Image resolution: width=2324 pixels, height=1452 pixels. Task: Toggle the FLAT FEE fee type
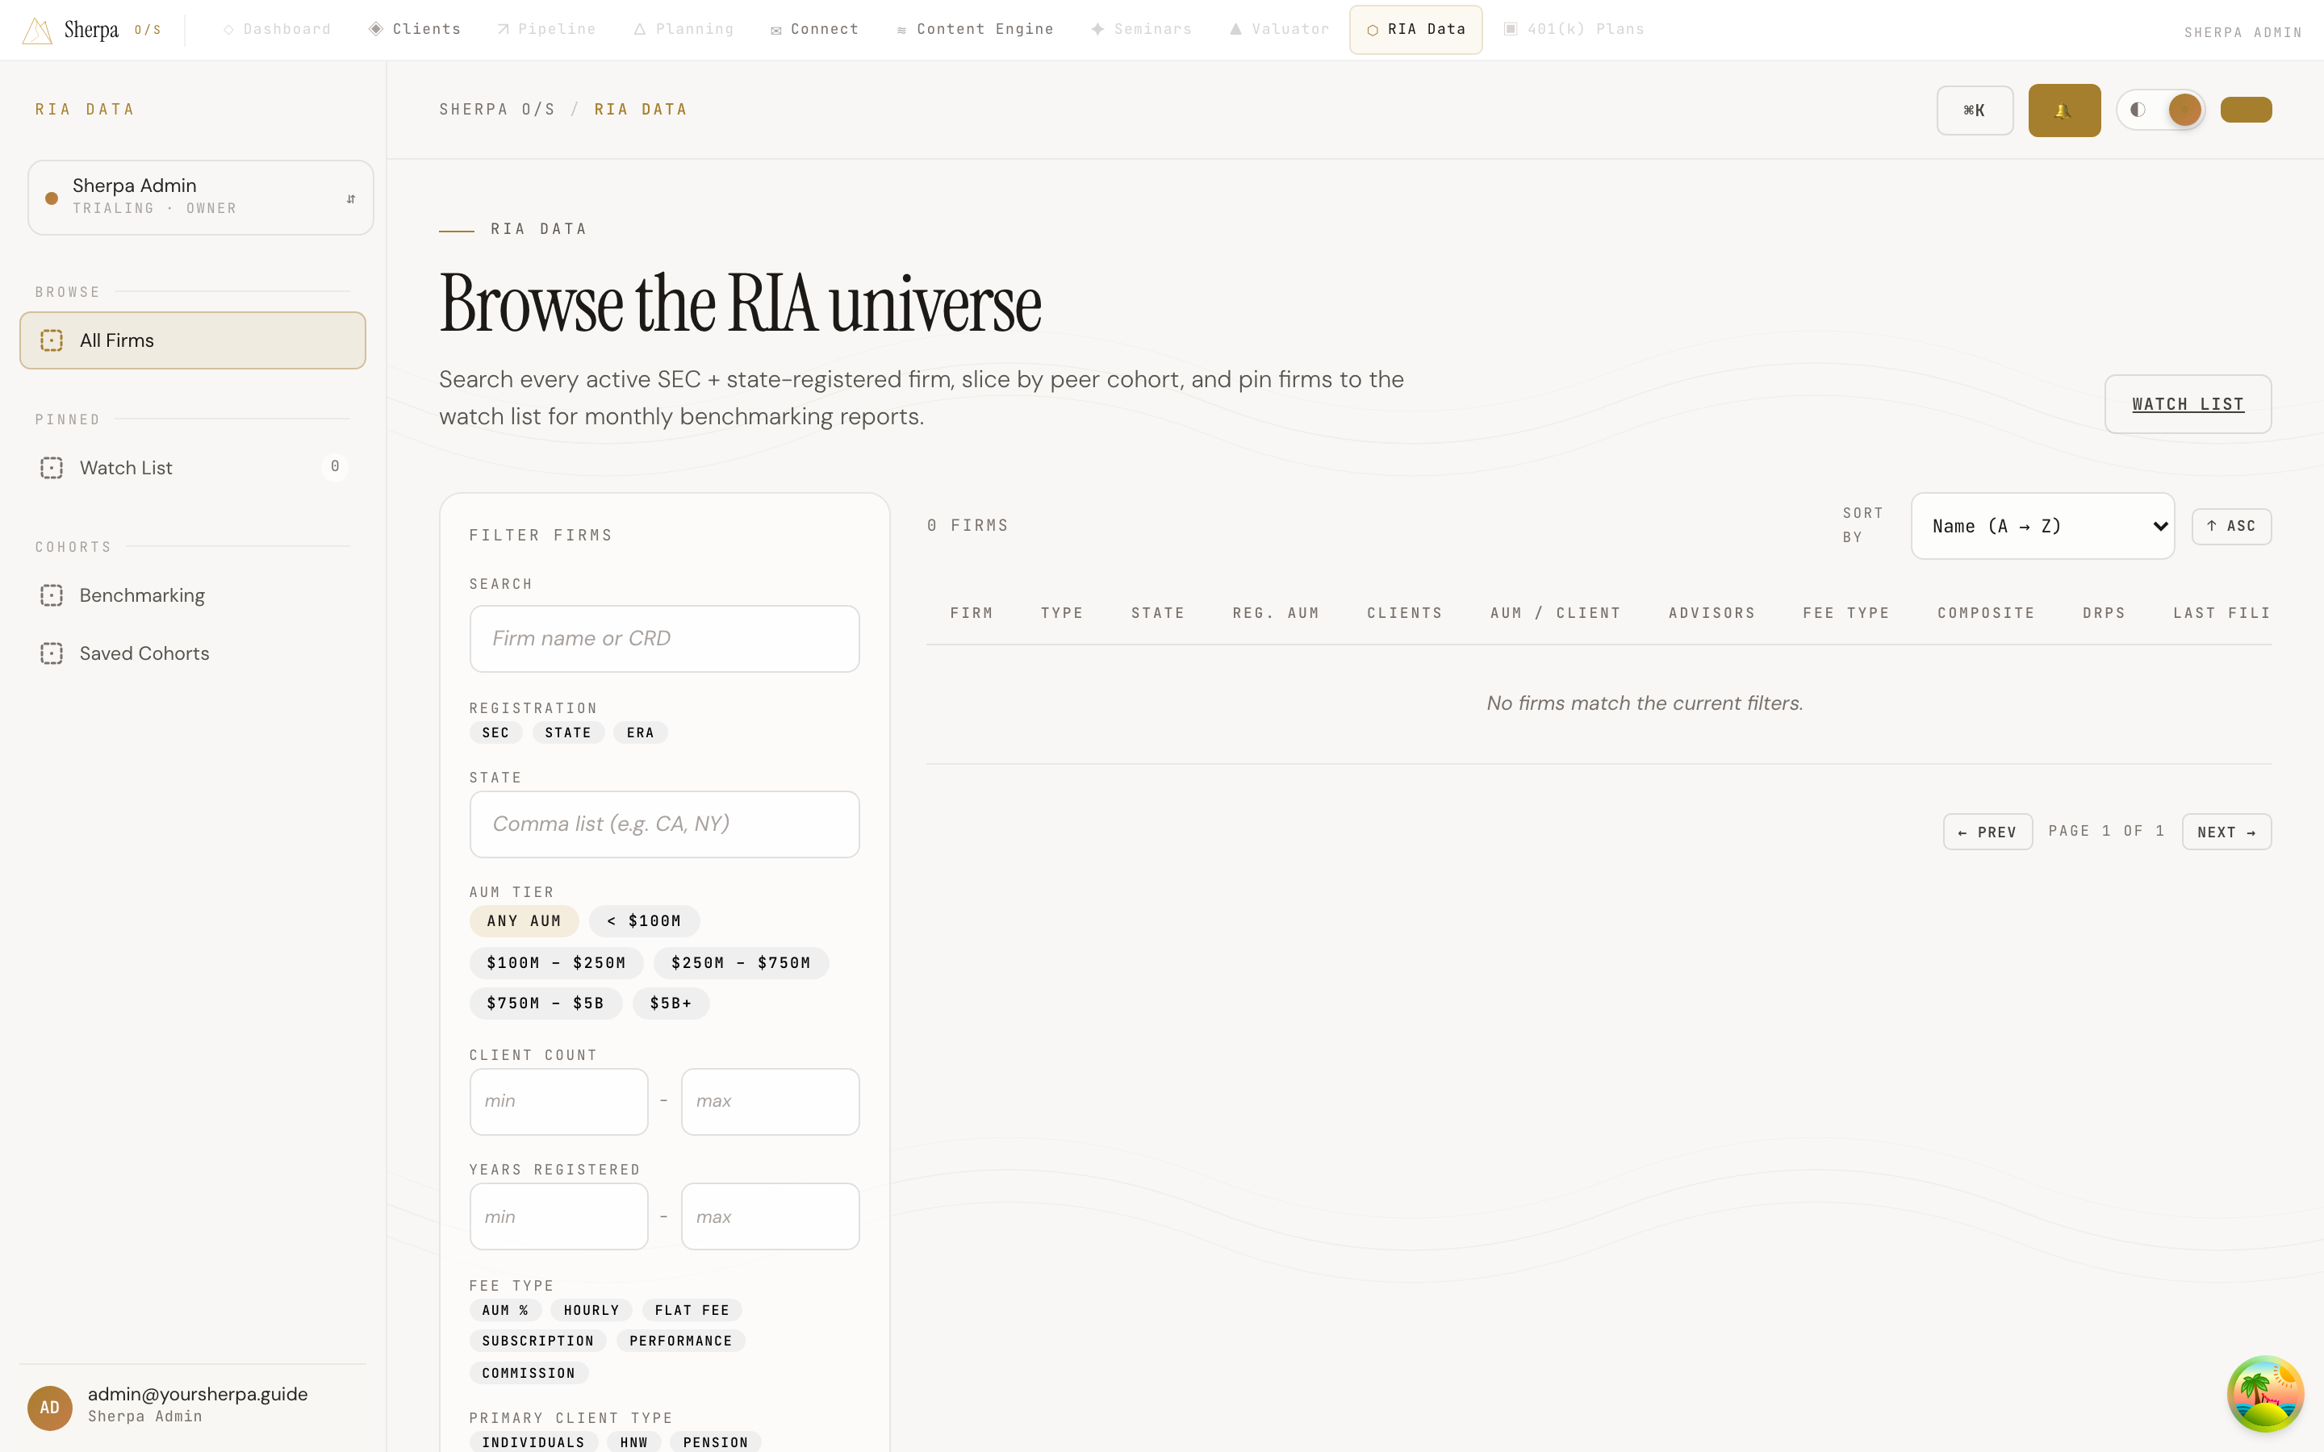tap(692, 1310)
